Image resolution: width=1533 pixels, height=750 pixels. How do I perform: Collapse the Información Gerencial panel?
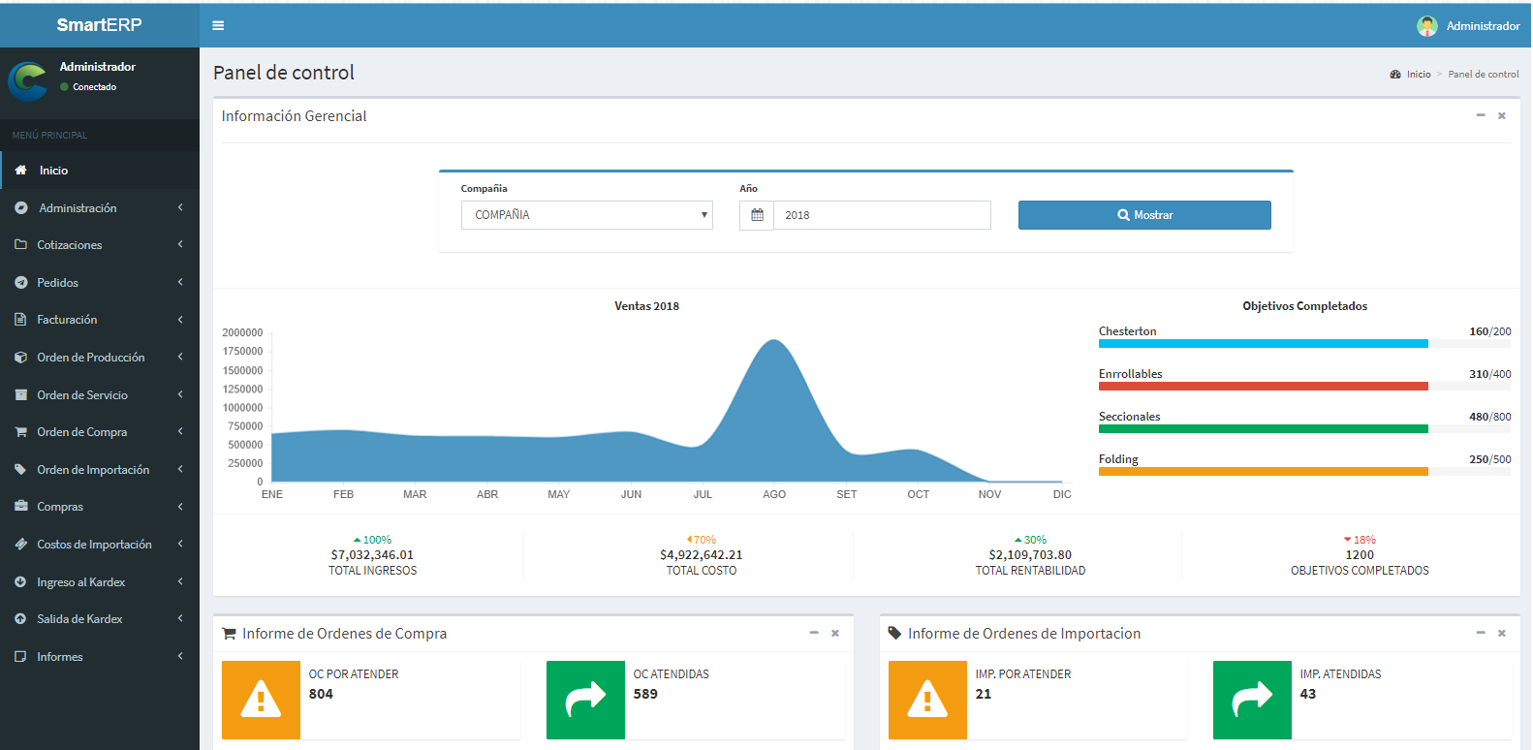point(1480,115)
